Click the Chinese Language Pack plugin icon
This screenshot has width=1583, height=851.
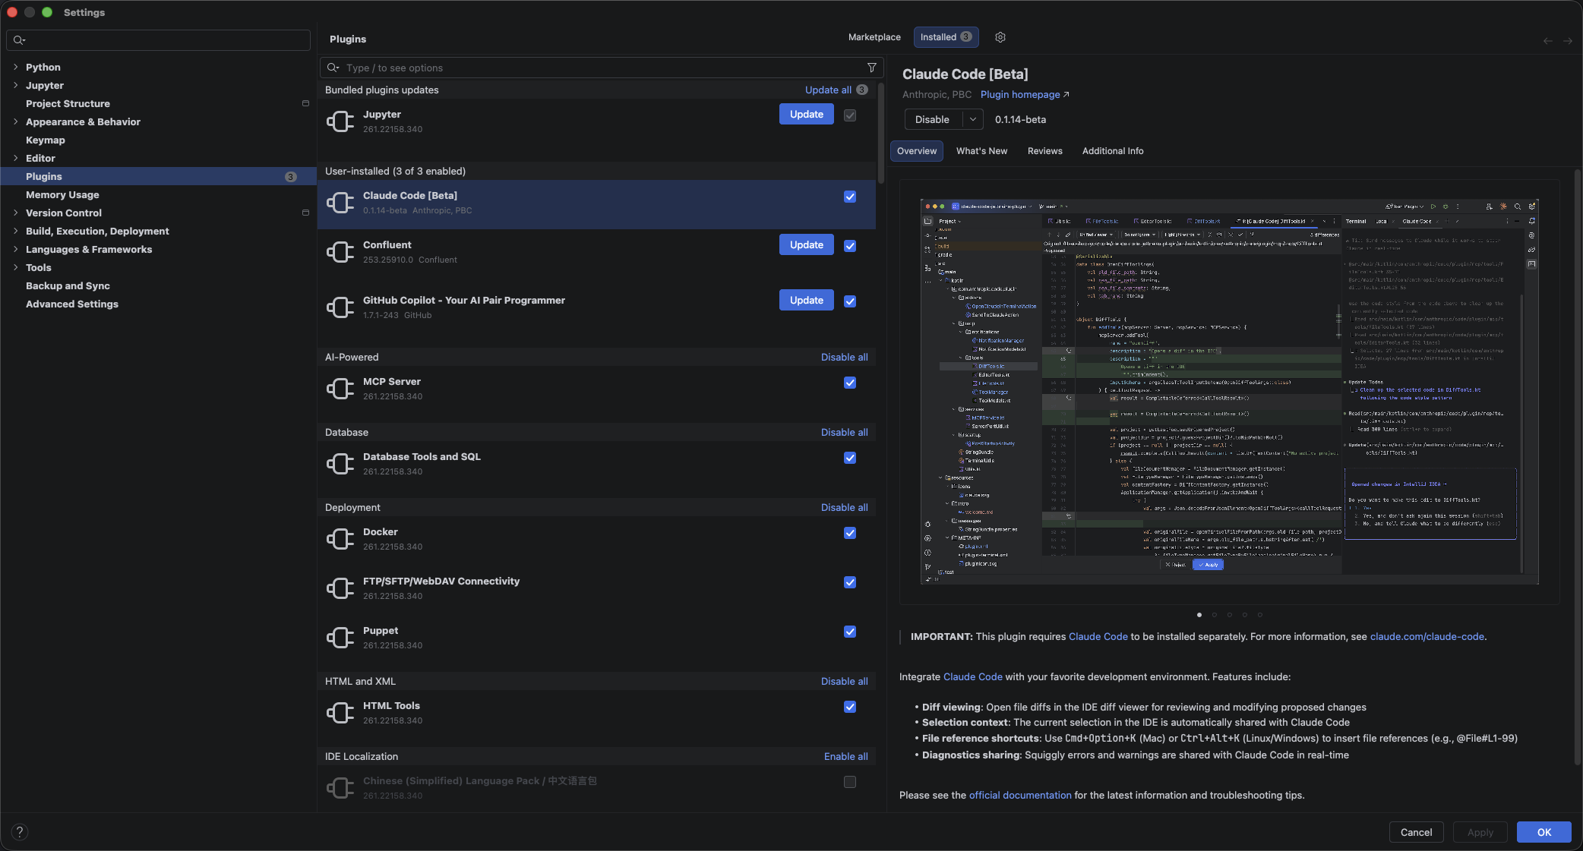click(x=340, y=788)
